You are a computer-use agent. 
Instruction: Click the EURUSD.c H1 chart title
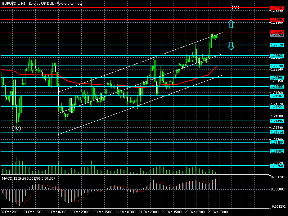pos(41,3)
